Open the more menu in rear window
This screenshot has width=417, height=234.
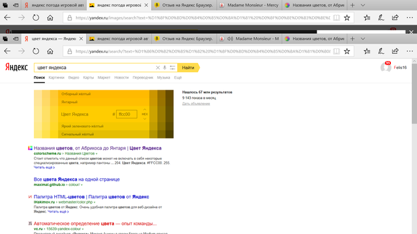point(410,18)
